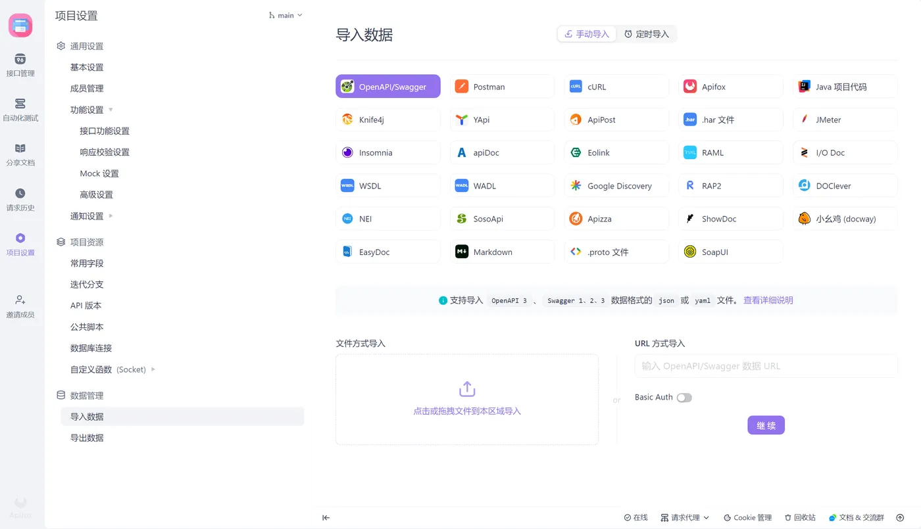Go to 自动化测试 in the sidebar
This screenshot has height=529, width=921.
(x=20, y=110)
